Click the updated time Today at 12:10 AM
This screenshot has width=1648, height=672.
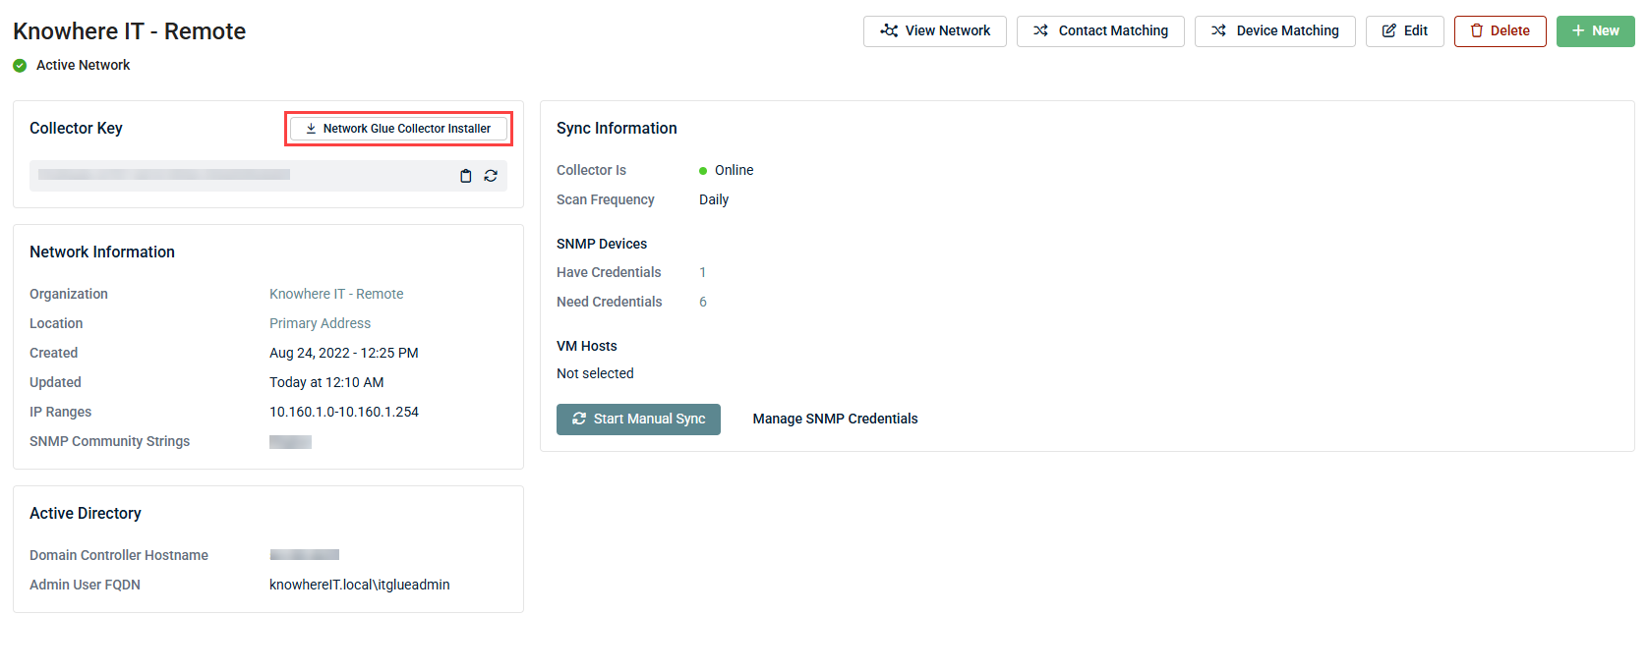click(x=326, y=382)
